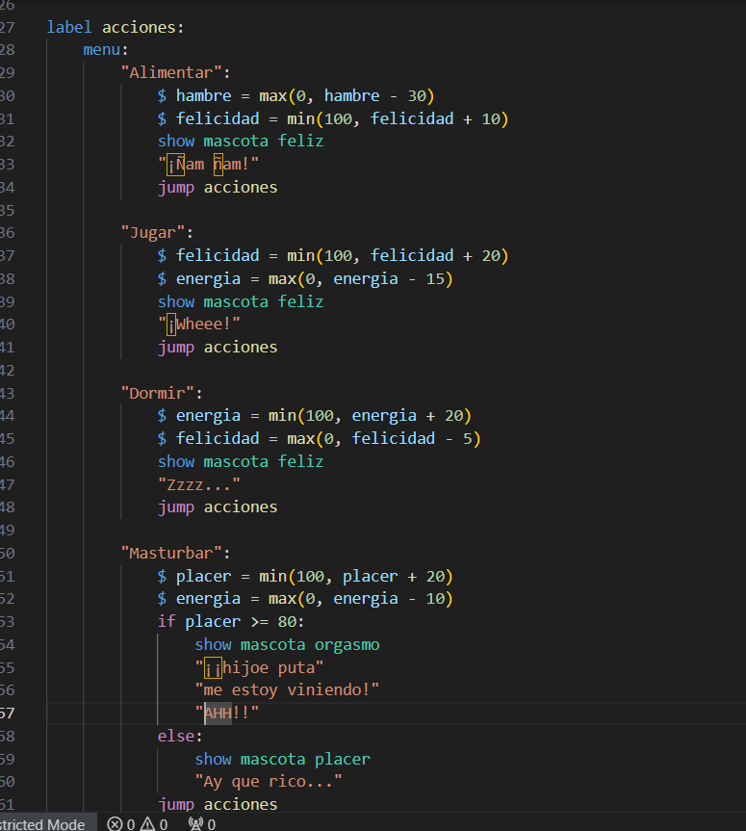Click the Restricted Mode status bar entry

click(x=42, y=824)
